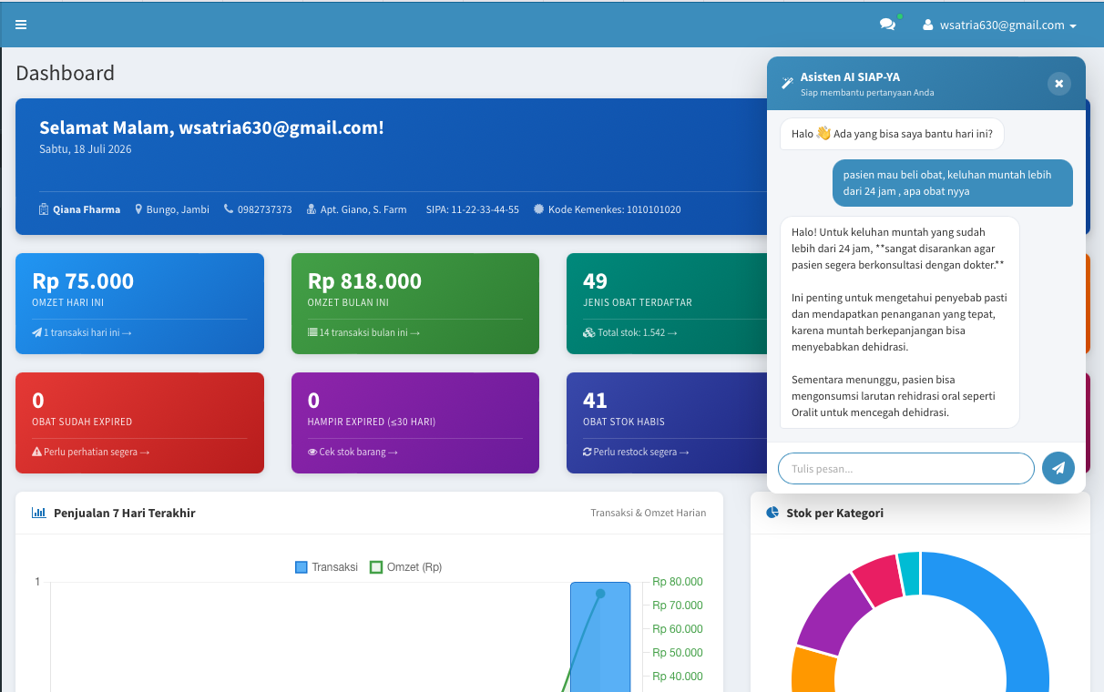This screenshot has width=1104, height=692.
Task: Click the 41 Obat Stok Habis value
Action: [595, 401]
